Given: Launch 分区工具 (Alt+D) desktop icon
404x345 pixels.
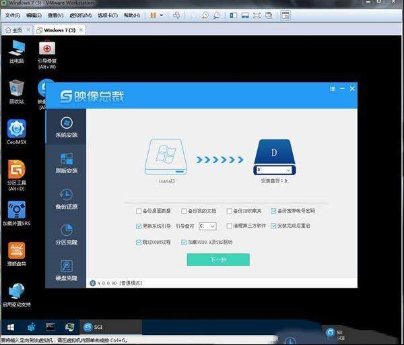Looking at the screenshot, I should tap(16, 175).
